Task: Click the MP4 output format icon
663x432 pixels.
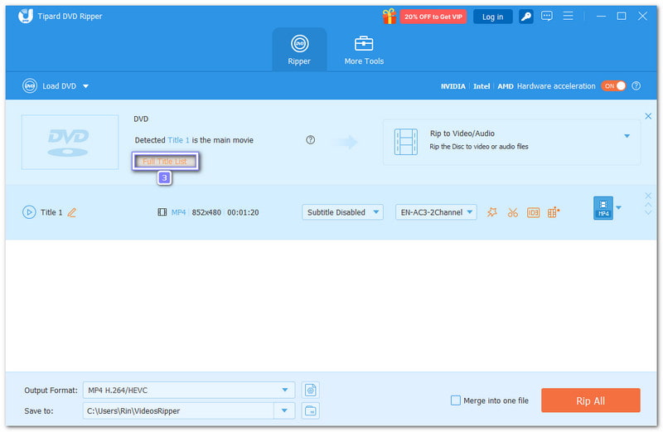Action: click(603, 208)
